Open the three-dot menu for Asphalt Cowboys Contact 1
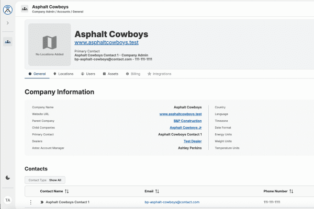 31,202
